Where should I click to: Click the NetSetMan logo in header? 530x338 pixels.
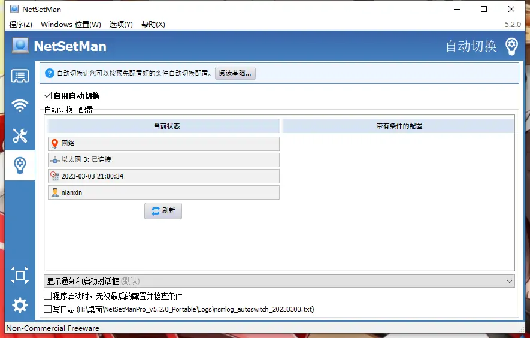click(20, 46)
